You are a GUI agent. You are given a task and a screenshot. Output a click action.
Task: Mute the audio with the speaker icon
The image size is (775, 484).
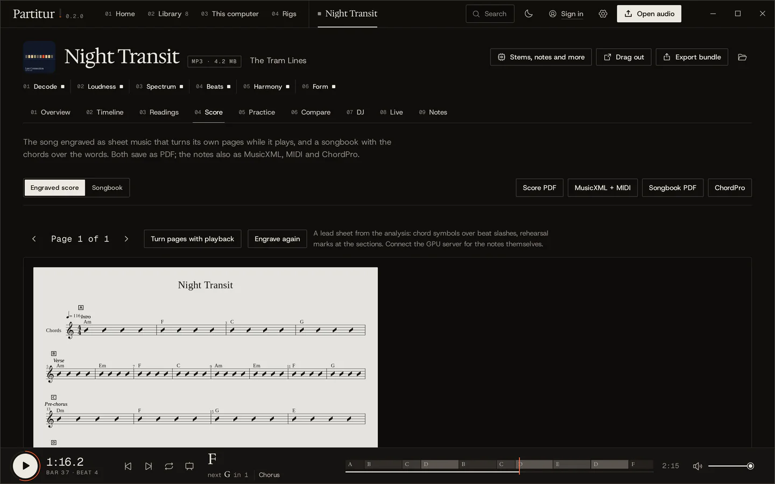click(x=697, y=466)
